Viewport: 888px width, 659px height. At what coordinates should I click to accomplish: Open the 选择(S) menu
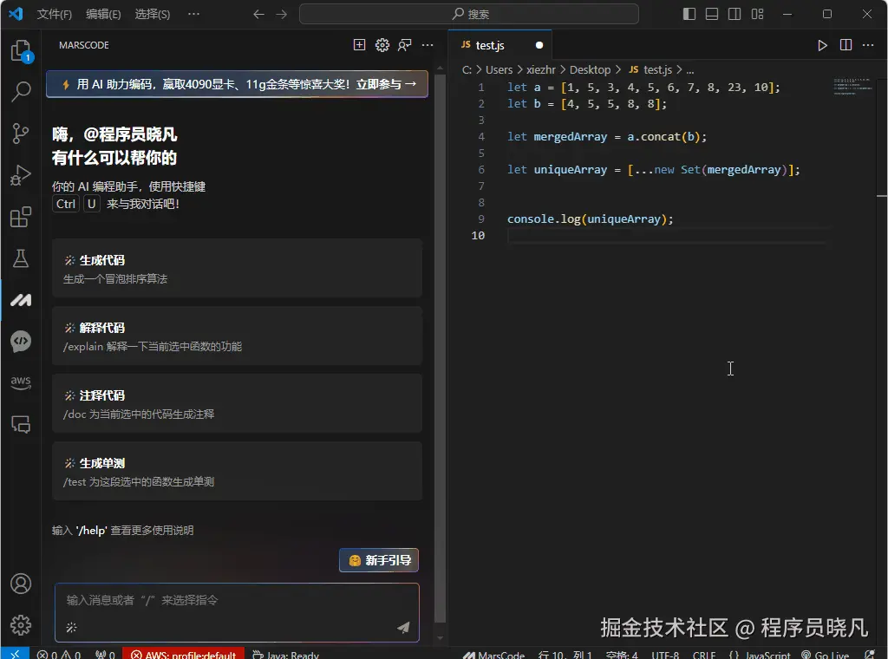[153, 14]
